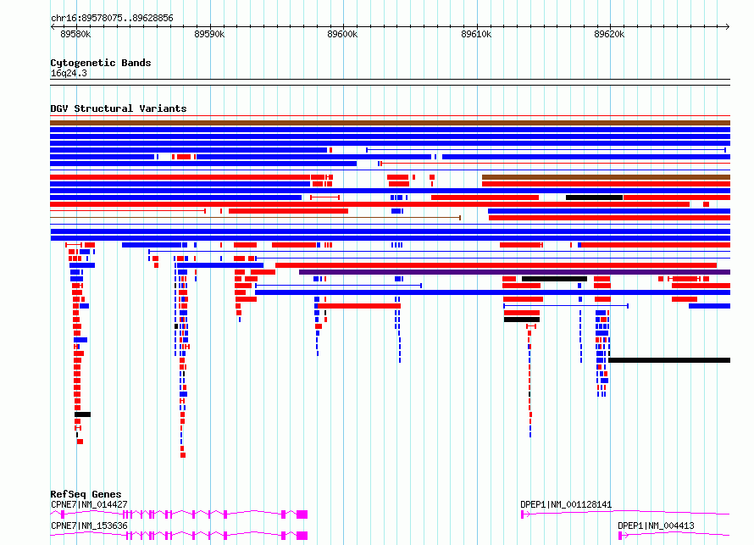
Task: Click the long black variant bar reaching right edge
Action: tap(669, 360)
